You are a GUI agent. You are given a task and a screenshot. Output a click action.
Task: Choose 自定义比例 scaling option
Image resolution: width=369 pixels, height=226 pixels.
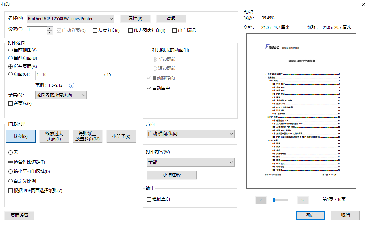point(10,182)
